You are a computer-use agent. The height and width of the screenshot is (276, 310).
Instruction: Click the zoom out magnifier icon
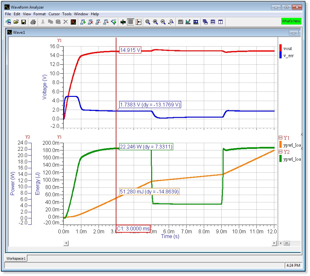pos(163,22)
